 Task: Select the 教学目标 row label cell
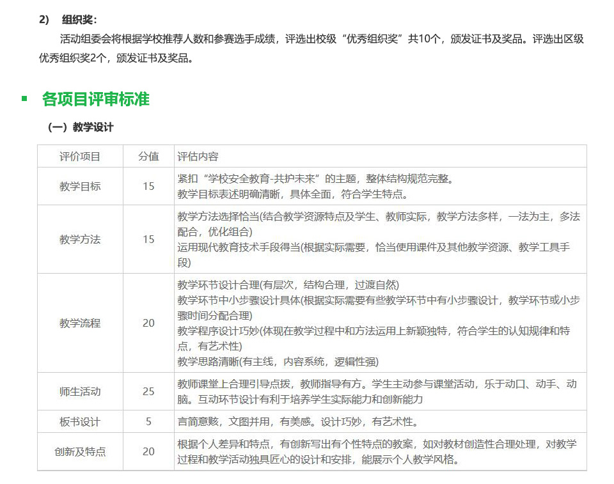[x=80, y=186]
